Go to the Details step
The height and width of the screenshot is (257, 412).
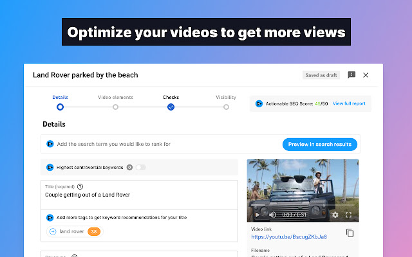60,107
